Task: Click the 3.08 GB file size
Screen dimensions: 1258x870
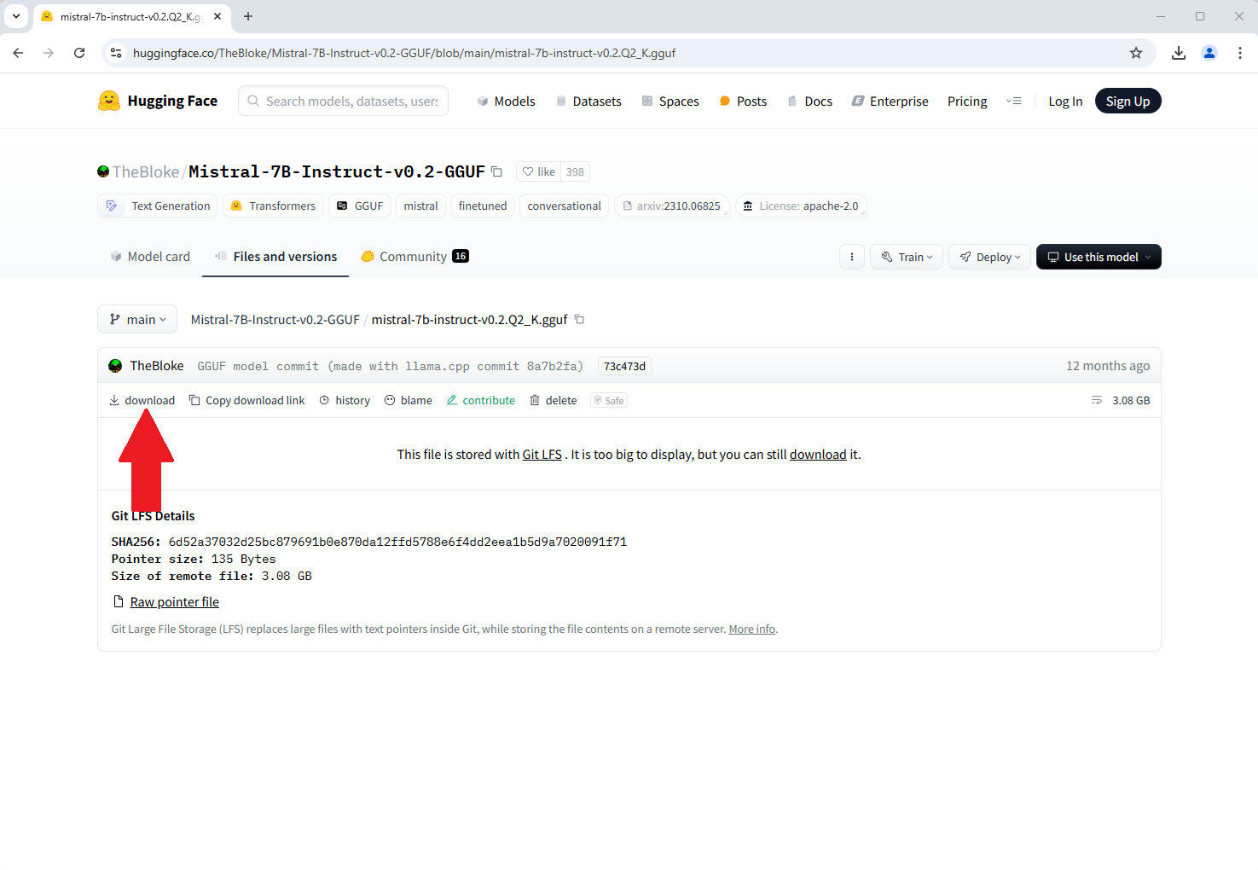Action: tap(1131, 400)
